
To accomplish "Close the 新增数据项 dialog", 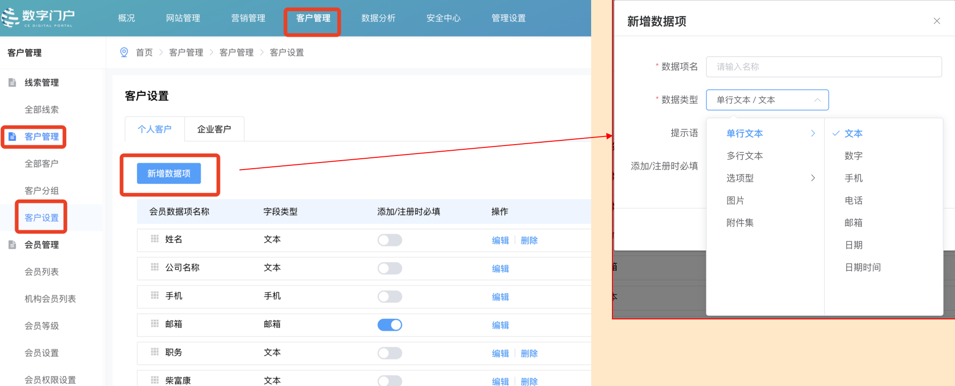I will click(x=937, y=21).
